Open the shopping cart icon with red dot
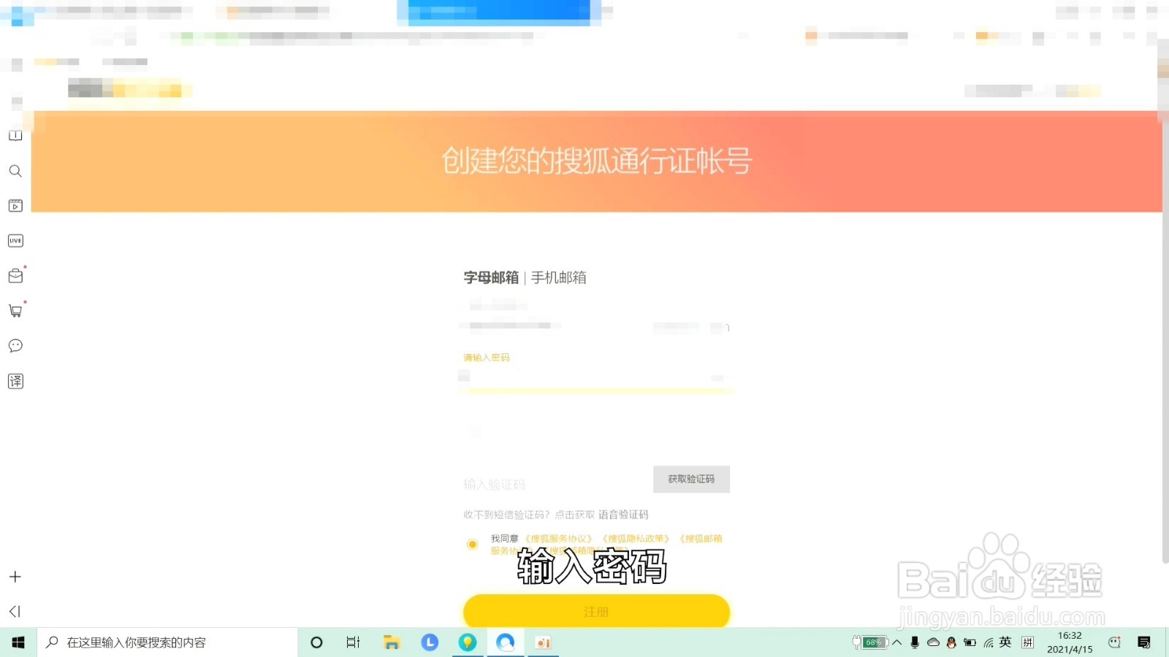 point(15,310)
